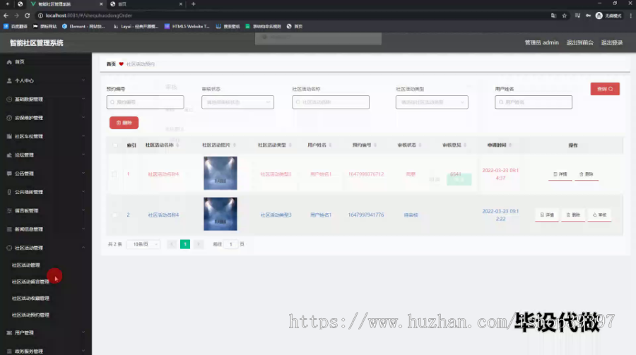Viewport: 636px width, 355px height.
Task: Switch to the second browser tab 首页
Action: pos(146,4)
